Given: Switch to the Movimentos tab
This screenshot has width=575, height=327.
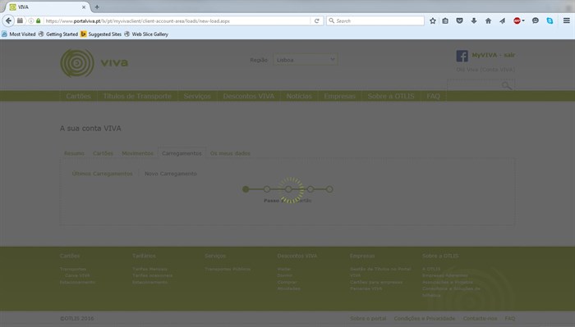Looking at the screenshot, I should [x=137, y=153].
